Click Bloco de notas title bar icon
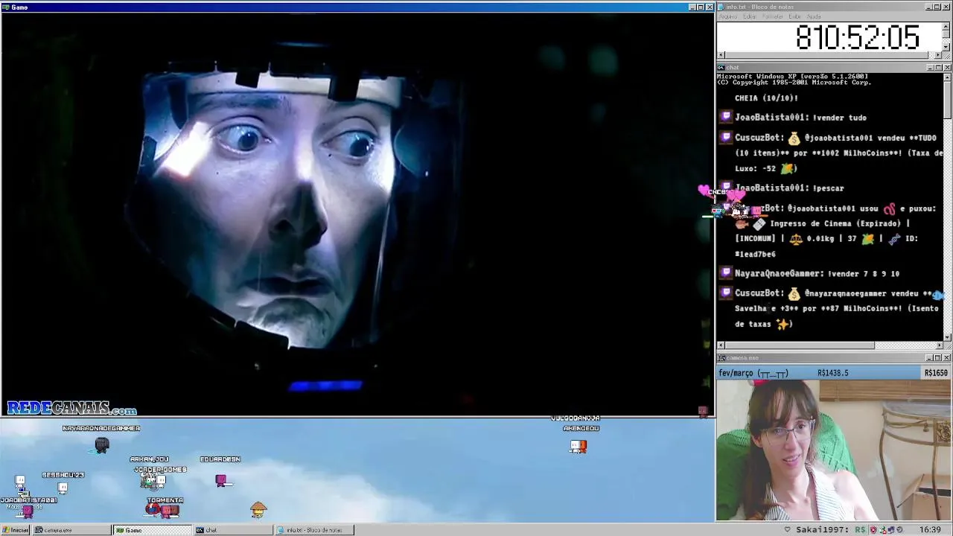Image resolution: width=953 pixels, height=536 pixels. pyautogui.click(x=721, y=7)
